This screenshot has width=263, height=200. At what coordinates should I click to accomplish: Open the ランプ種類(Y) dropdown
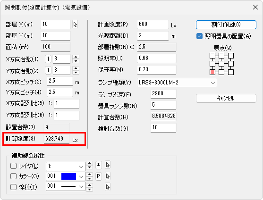[177, 83]
